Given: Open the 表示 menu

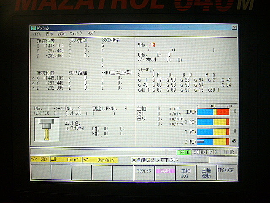Looking at the screenshot, I should pyautogui.click(x=50, y=34).
